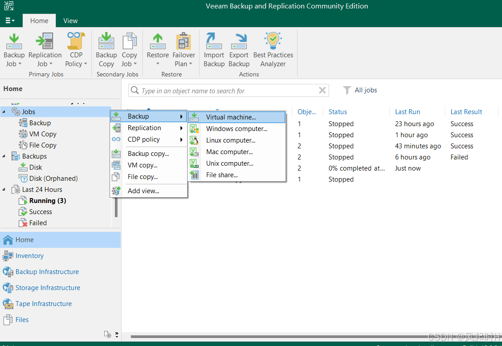
Task: Sort by the Status column header
Action: [x=337, y=112]
